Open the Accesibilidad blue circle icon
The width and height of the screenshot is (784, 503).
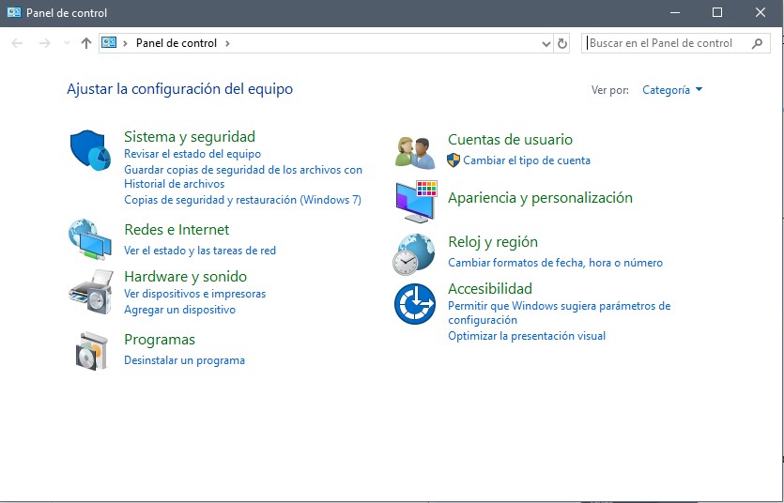[x=414, y=304]
